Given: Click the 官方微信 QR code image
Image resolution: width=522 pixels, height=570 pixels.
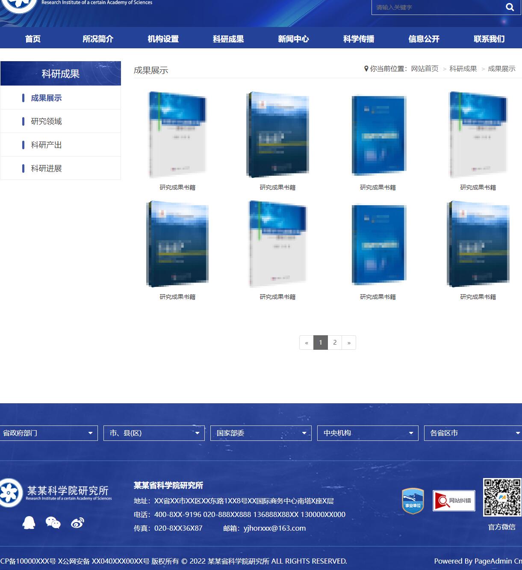Looking at the screenshot, I should tap(502, 497).
